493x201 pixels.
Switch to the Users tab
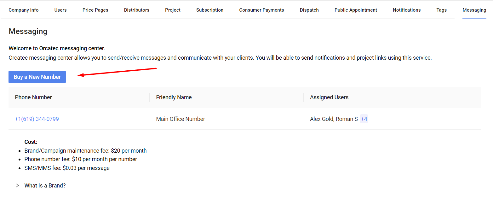60,10
